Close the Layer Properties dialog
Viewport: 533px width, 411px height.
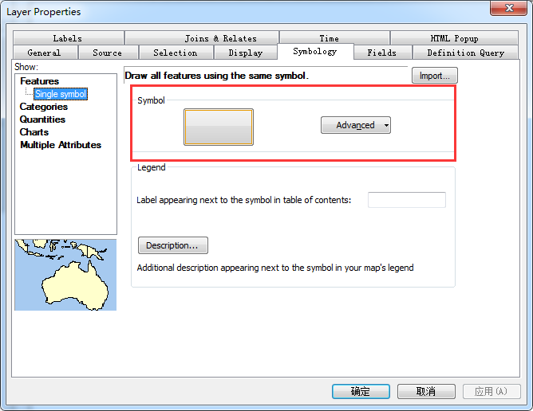tap(509, 8)
